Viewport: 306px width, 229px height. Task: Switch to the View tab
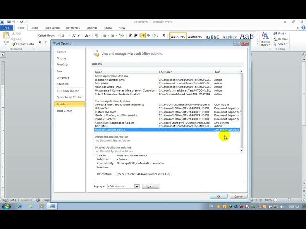[x=122, y=28]
